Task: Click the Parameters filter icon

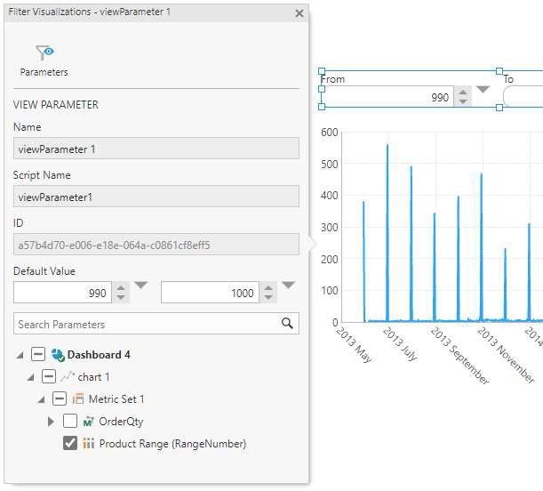Action: 44,53
